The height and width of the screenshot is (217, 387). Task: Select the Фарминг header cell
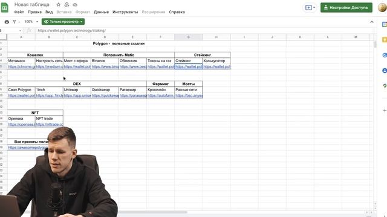[x=160, y=84]
